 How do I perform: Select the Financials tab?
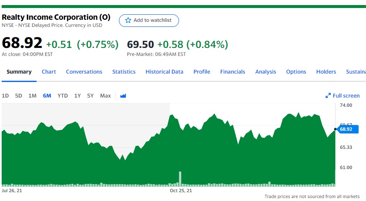(x=232, y=71)
